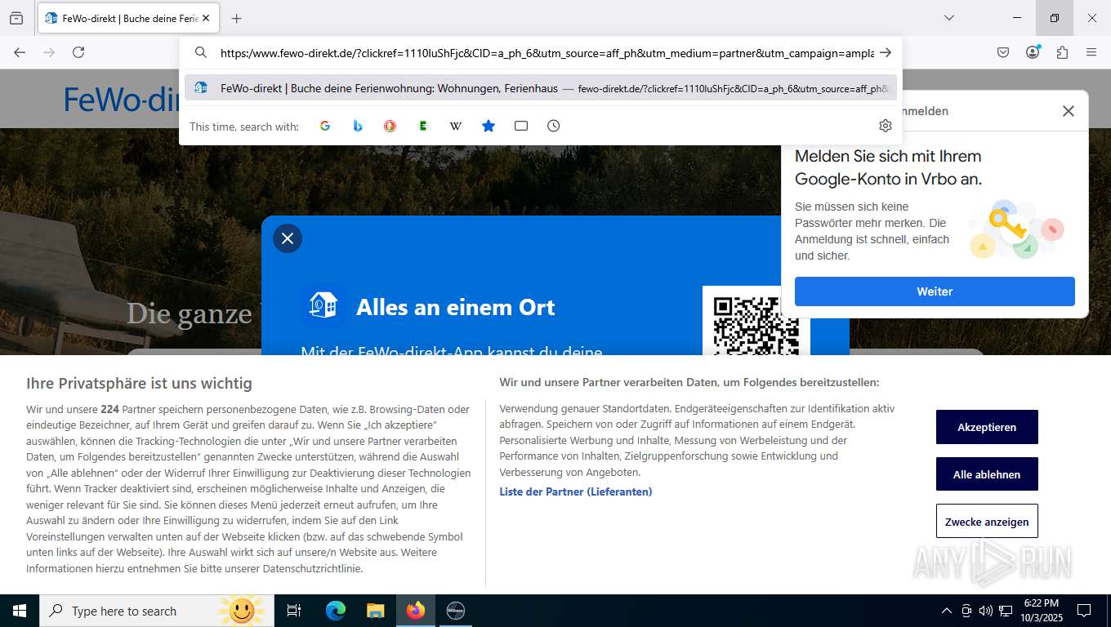Open the network tray icon
The width and height of the screenshot is (1111, 627).
tap(1006, 611)
